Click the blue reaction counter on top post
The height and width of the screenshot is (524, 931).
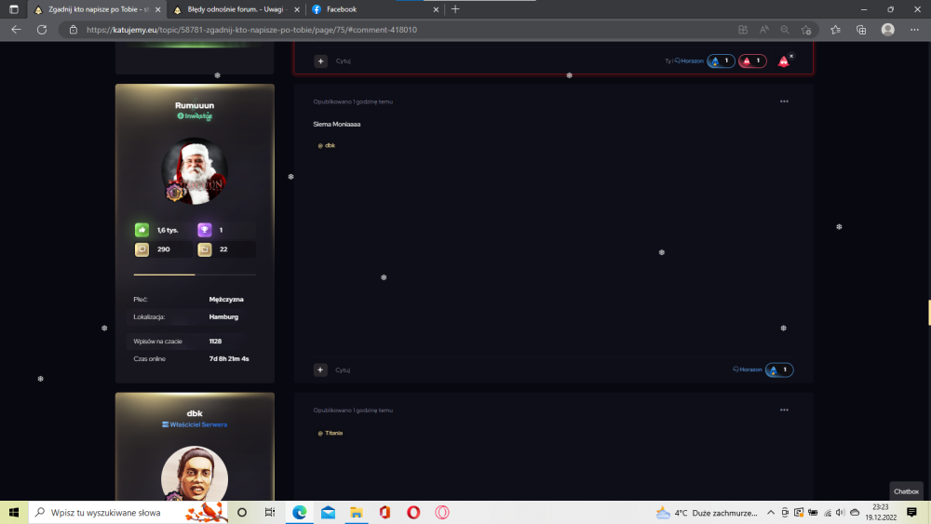point(721,61)
